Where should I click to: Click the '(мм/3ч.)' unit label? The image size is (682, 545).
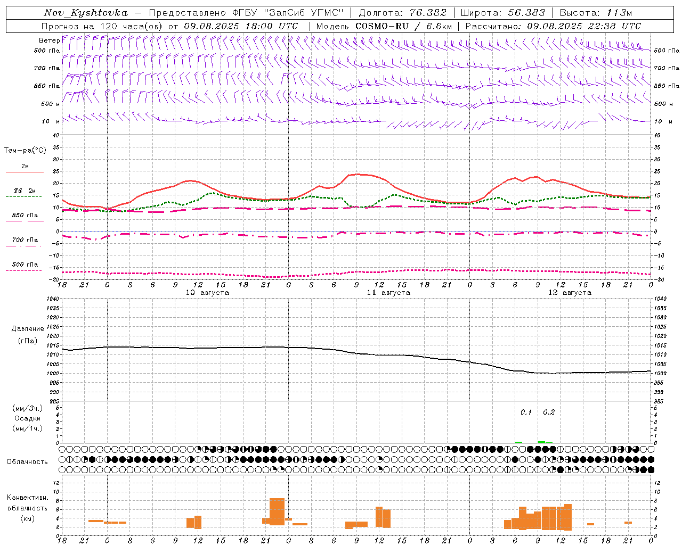pos(28,408)
